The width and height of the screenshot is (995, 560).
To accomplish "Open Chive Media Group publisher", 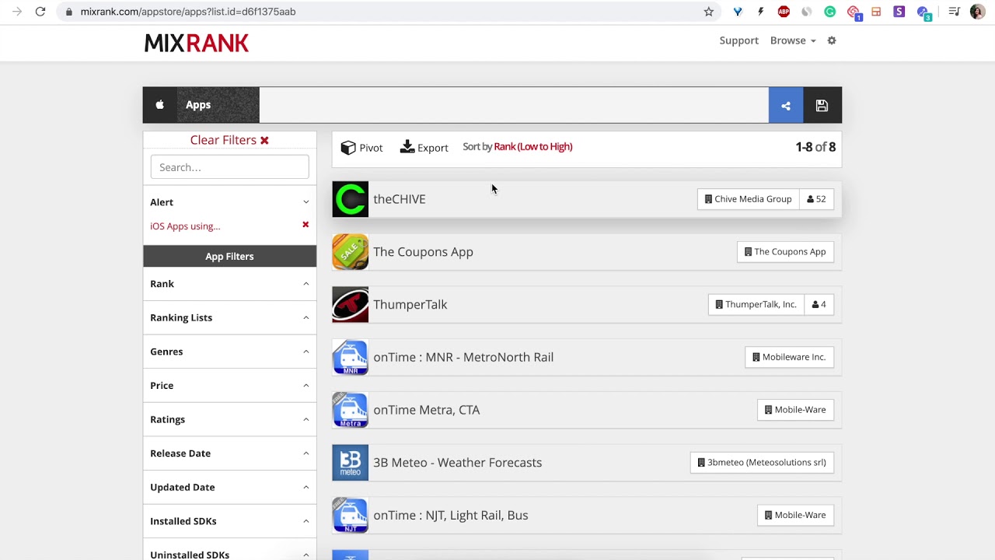I will point(748,199).
